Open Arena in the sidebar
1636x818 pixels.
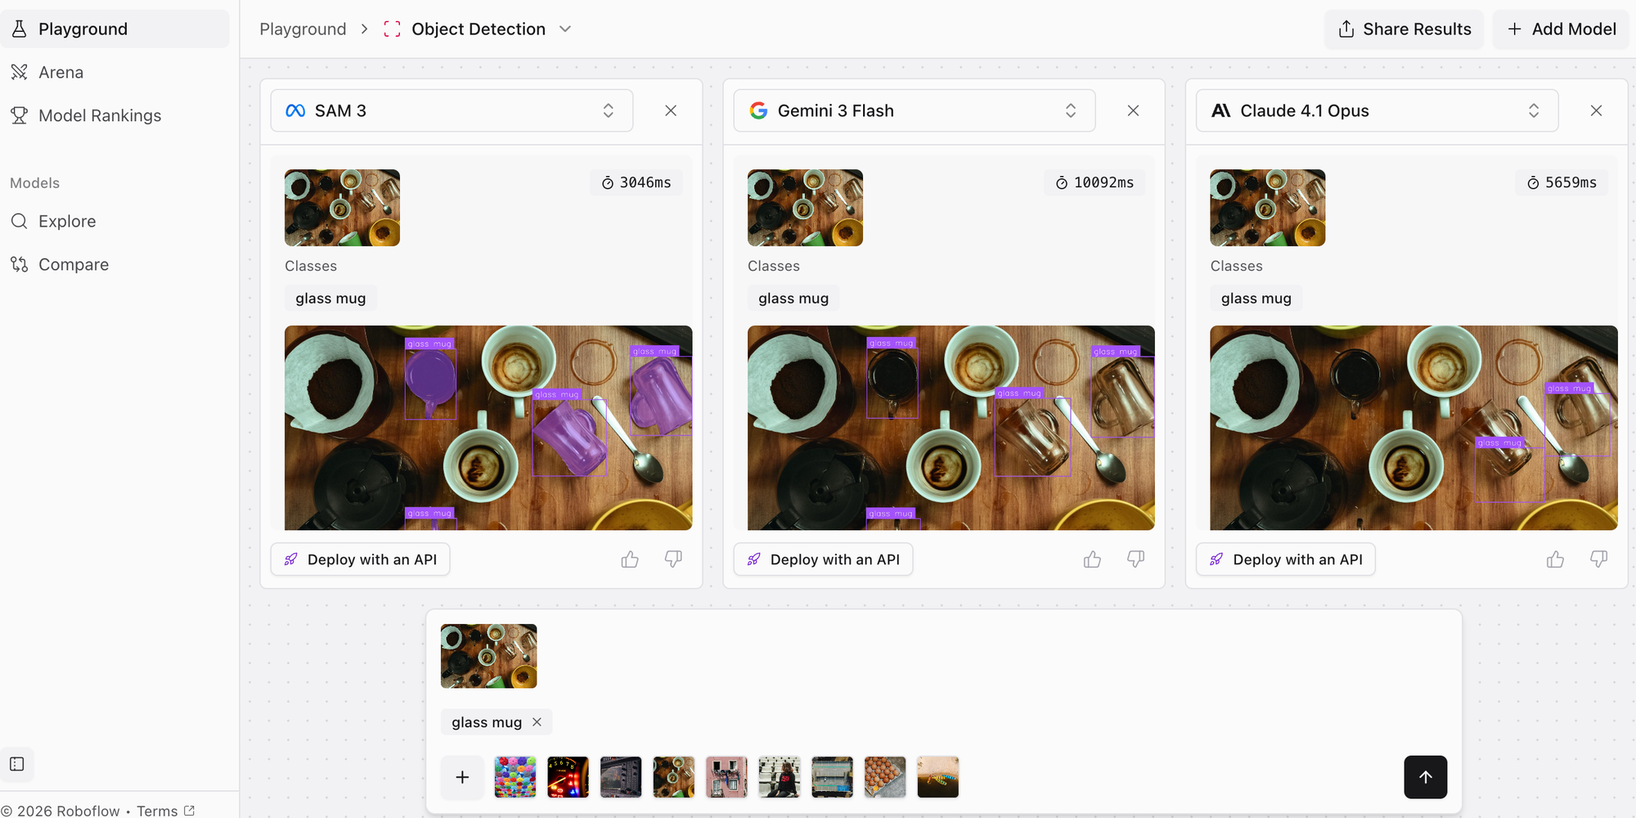(x=61, y=72)
